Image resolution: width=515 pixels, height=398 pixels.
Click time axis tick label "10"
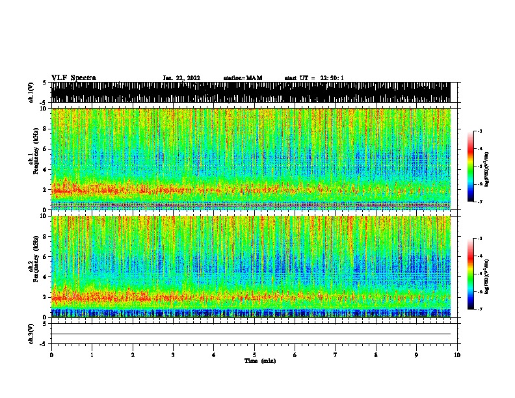coord(457,355)
